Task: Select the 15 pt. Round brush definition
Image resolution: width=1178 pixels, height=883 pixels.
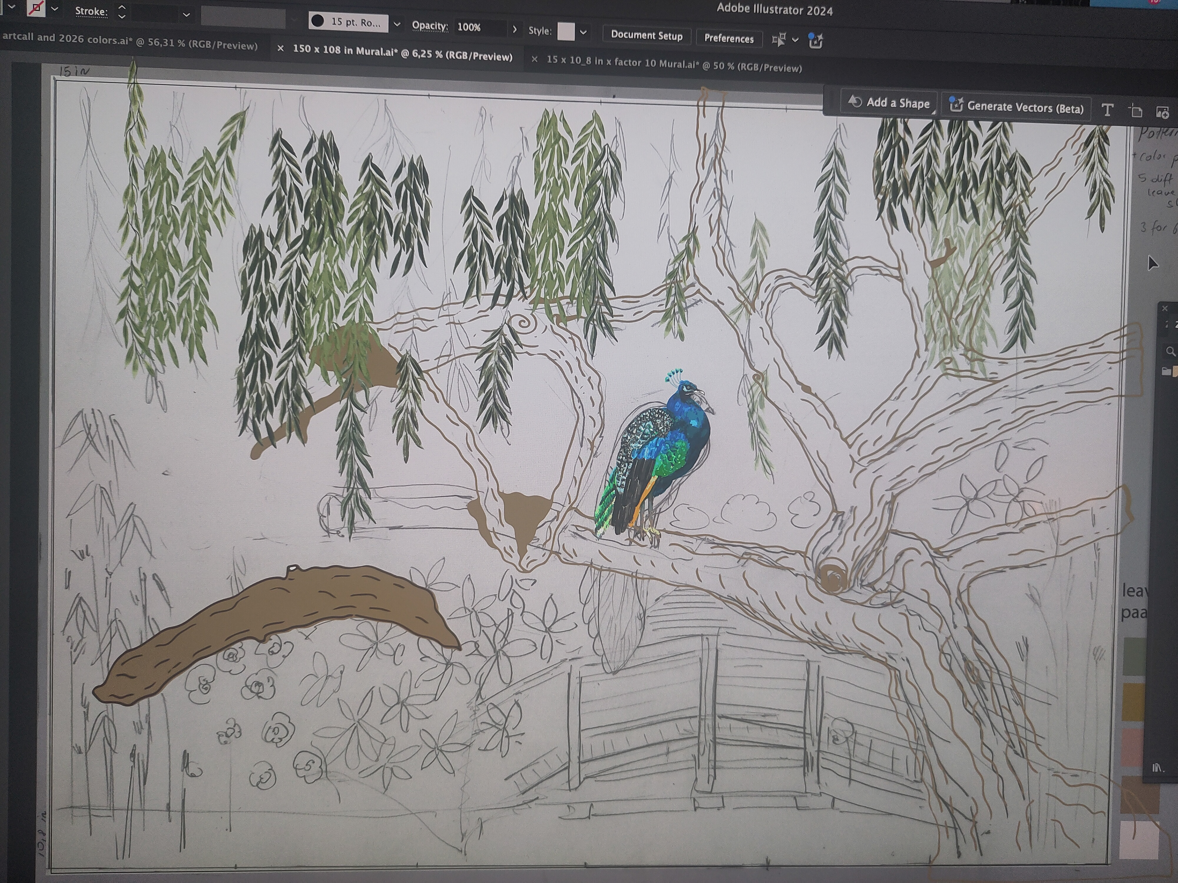Action: click(x=349, y=22)
